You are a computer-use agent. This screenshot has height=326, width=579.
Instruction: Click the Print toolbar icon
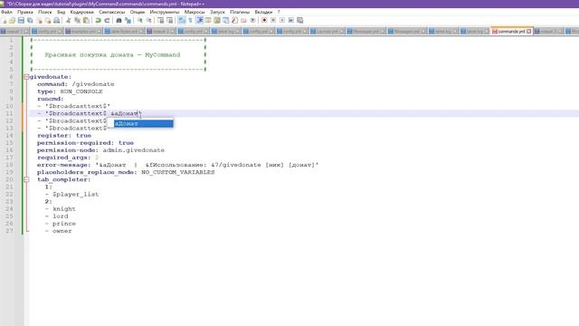coord(56,20)
